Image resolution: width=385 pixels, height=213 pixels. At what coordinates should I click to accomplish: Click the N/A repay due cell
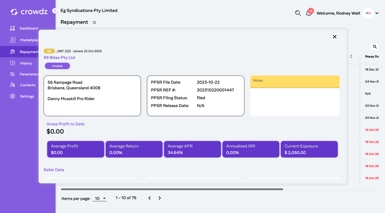coord(368,94)
